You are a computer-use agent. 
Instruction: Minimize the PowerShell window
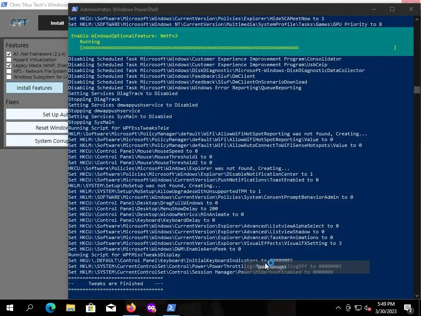tap(373, 9)
